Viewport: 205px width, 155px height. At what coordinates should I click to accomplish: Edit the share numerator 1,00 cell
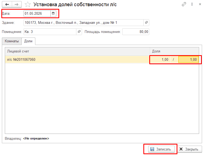pyautogui.click(x=160, y=59)
